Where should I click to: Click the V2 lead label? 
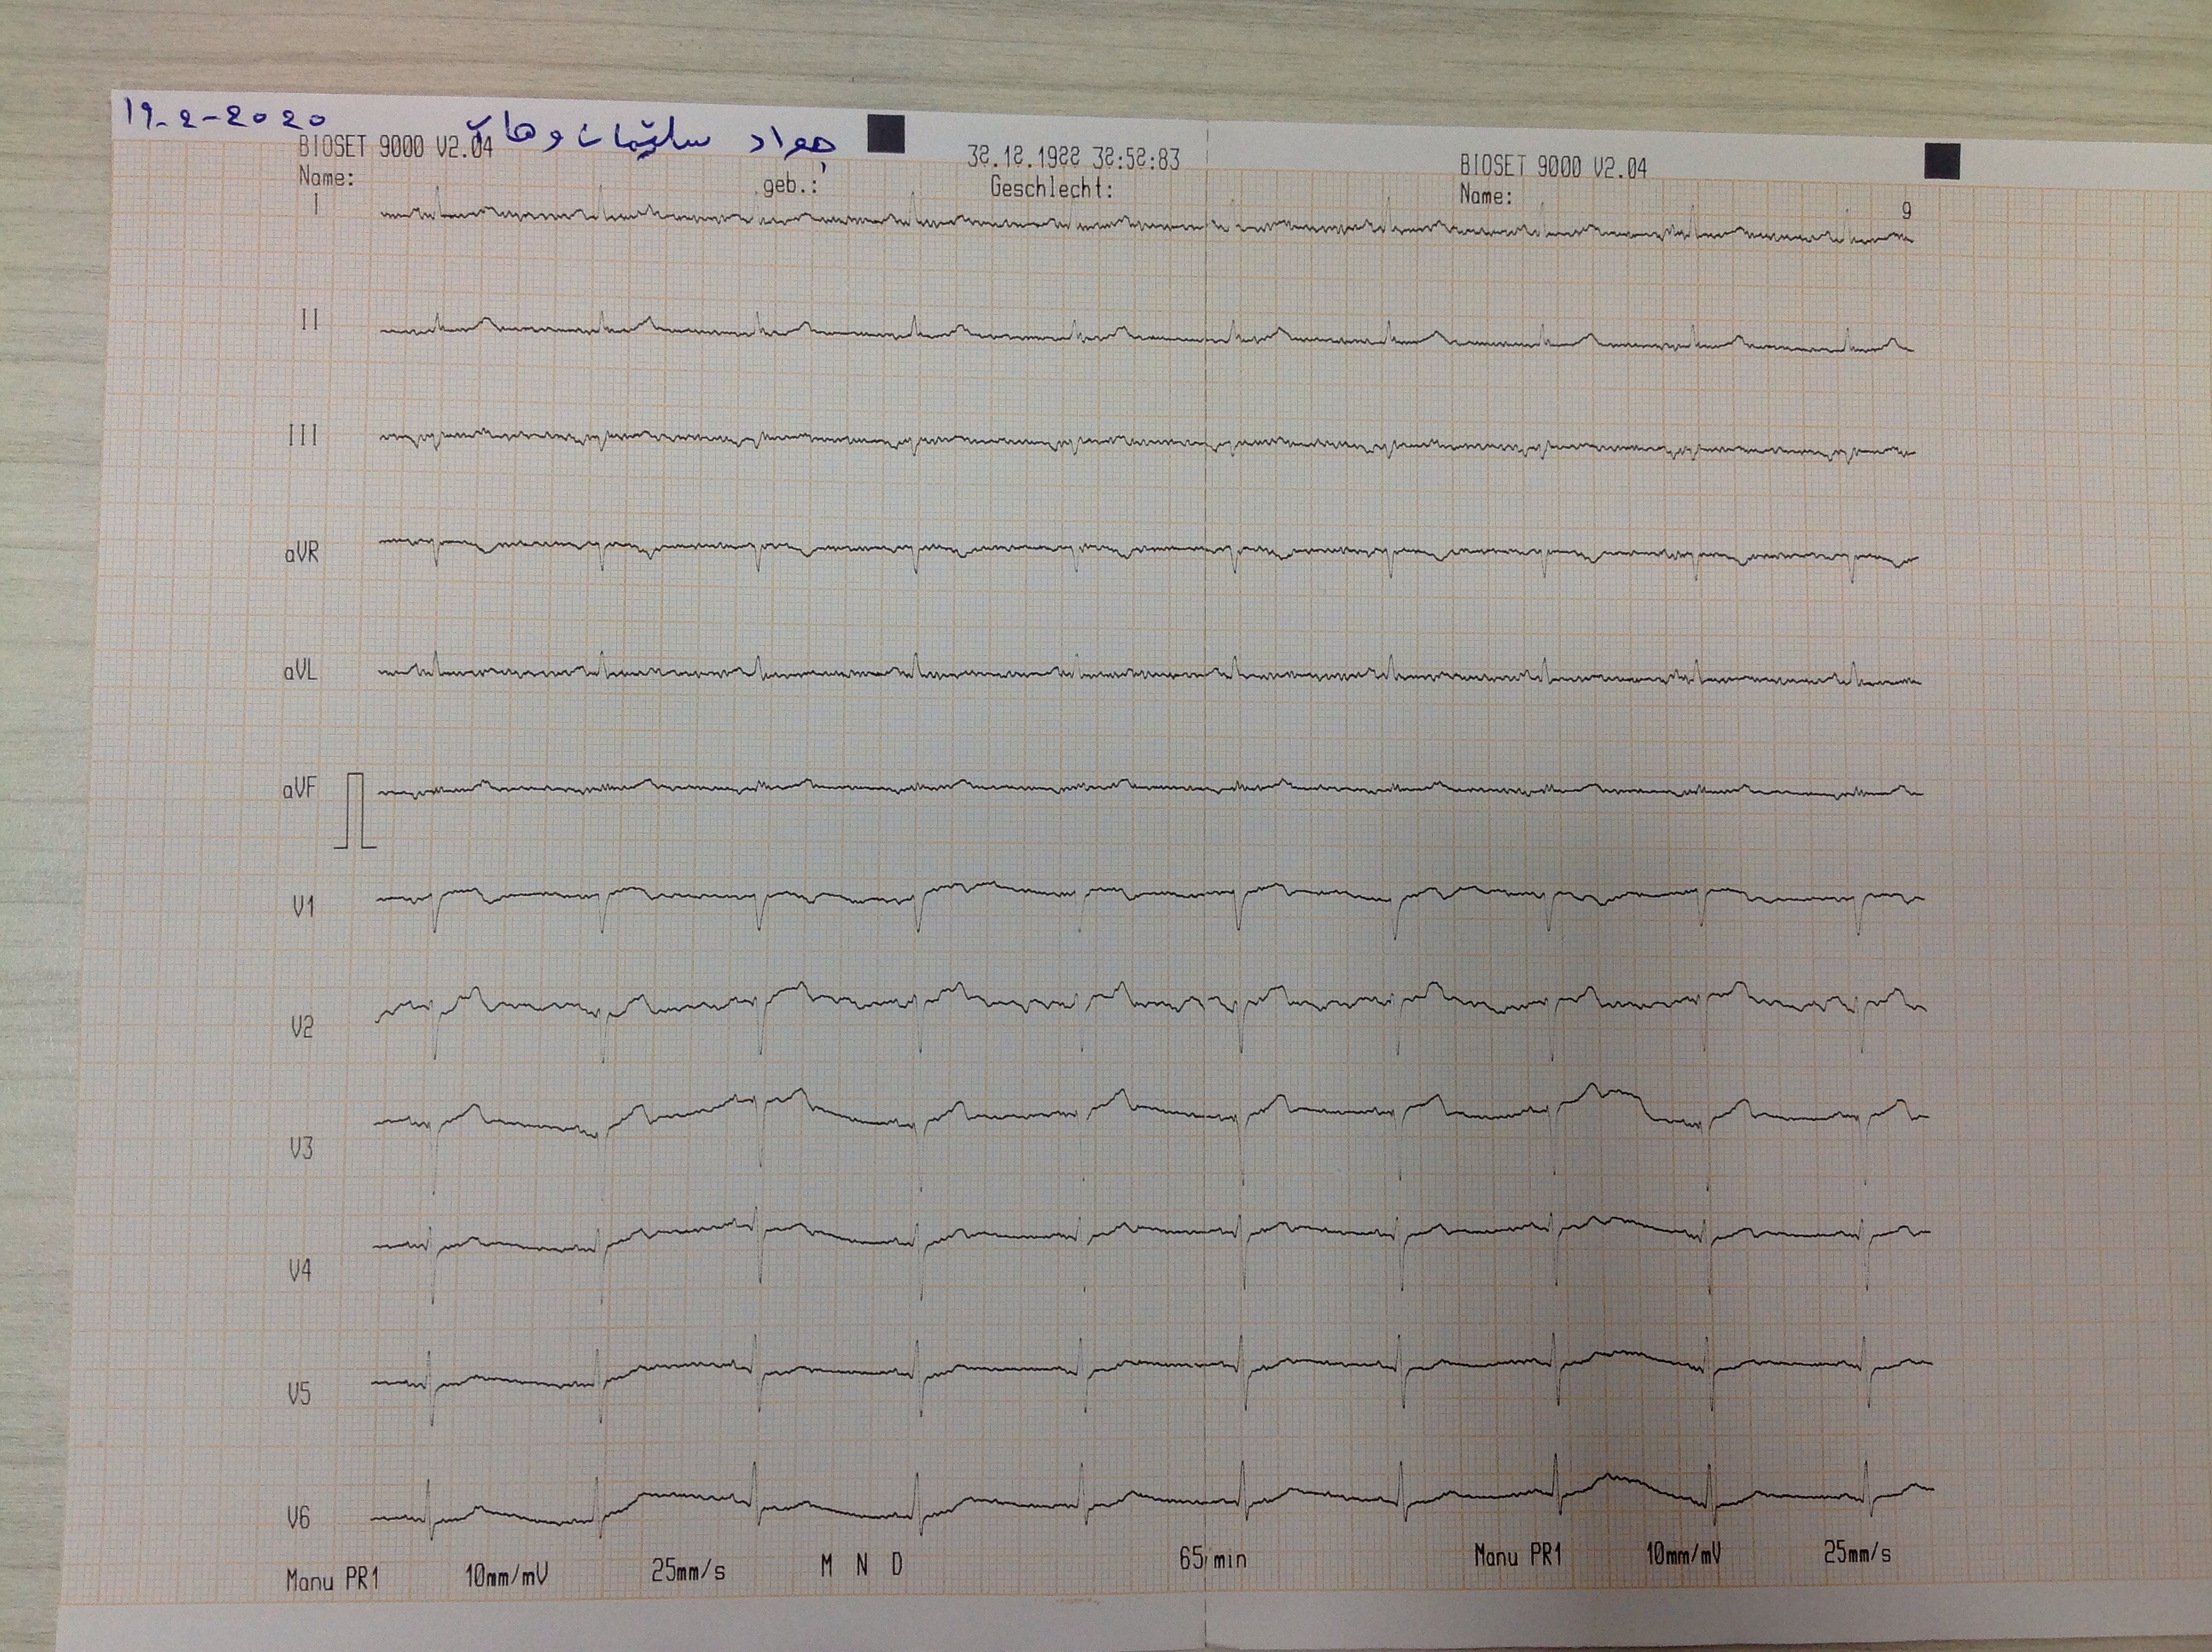tap(302, 1027)
